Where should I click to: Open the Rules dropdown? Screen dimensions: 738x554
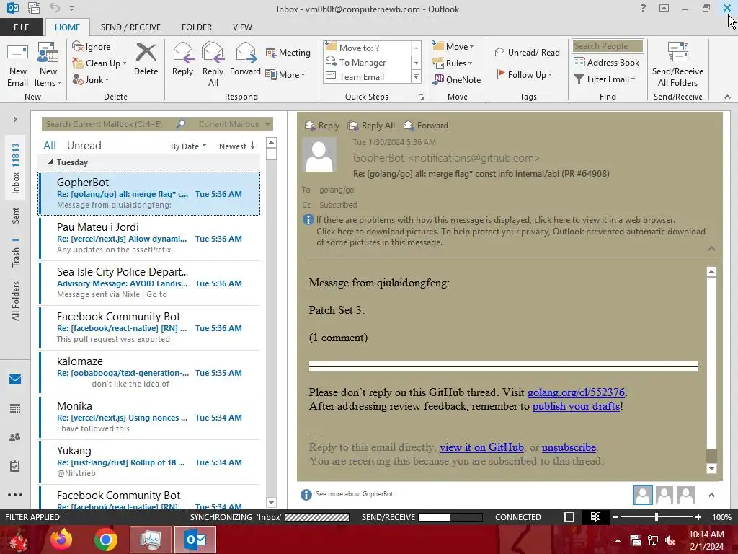pos(453,63)
